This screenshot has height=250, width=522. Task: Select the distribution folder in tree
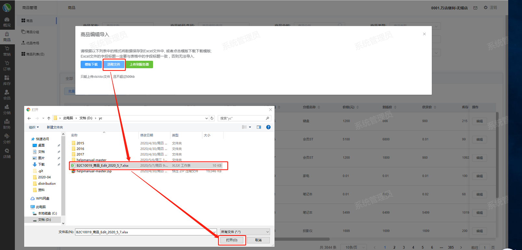[44, 183]
